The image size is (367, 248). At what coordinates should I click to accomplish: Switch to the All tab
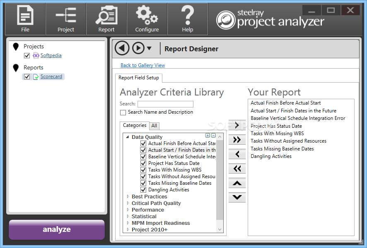(x=154, y=126)
